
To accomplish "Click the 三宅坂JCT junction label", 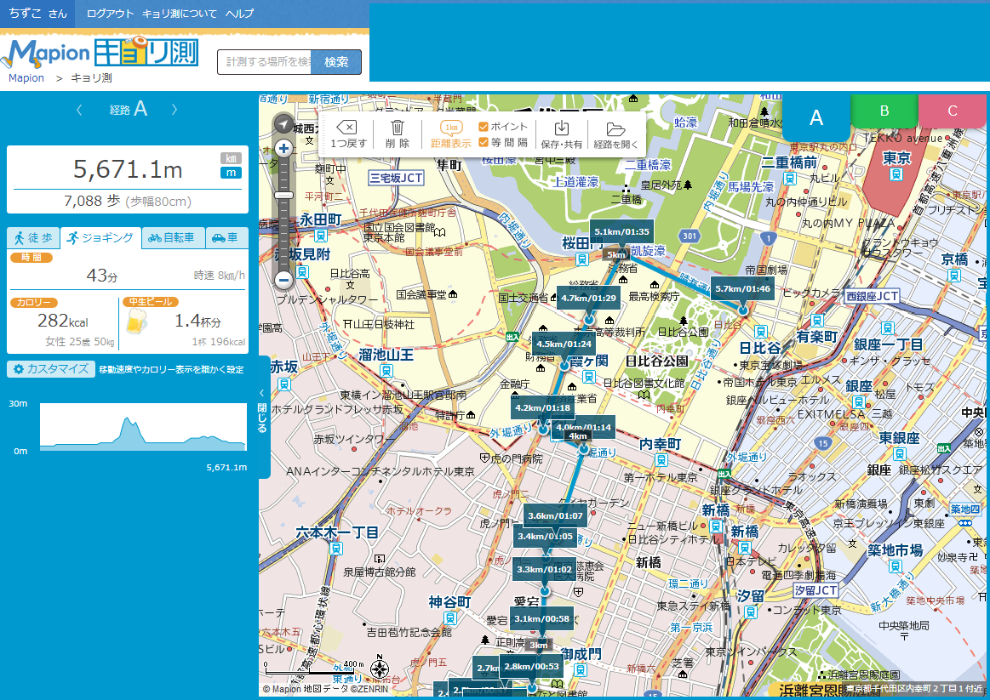I will (396, 179).
